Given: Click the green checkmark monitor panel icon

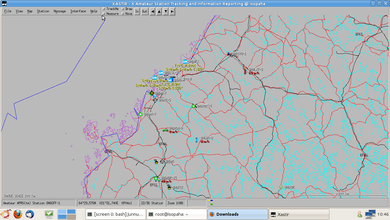Looking at the screenshot, I should point(49,214).
